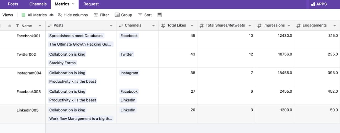The width and height of the screenshot is (340, 133).
Task: Click the link icon in the Channels header
Action: click(x=121, y=25)
